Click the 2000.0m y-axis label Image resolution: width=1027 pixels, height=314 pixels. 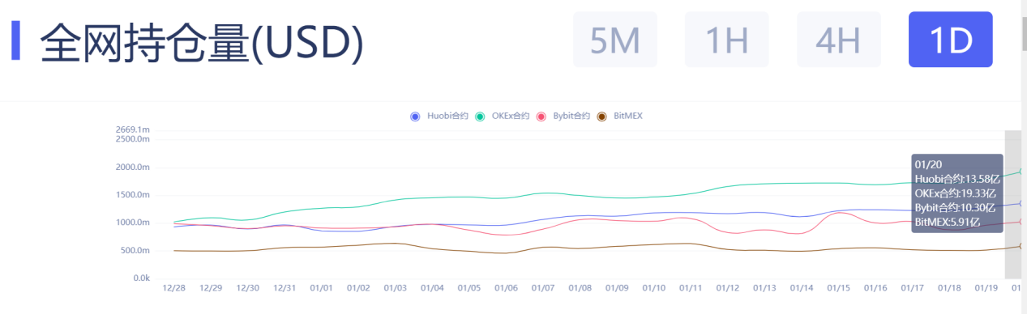pyautogui.click(x=133, y=168)
